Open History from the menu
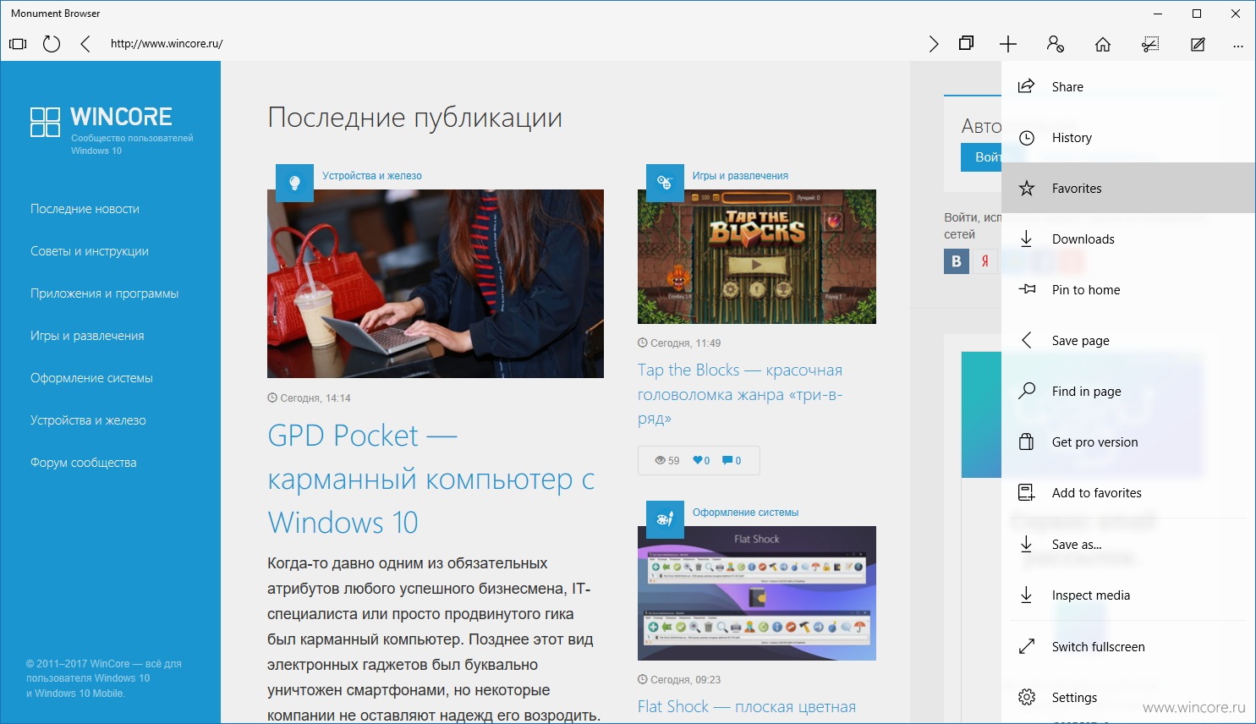This screenshot has height=724, width=1256. [x=1128, y=137]
